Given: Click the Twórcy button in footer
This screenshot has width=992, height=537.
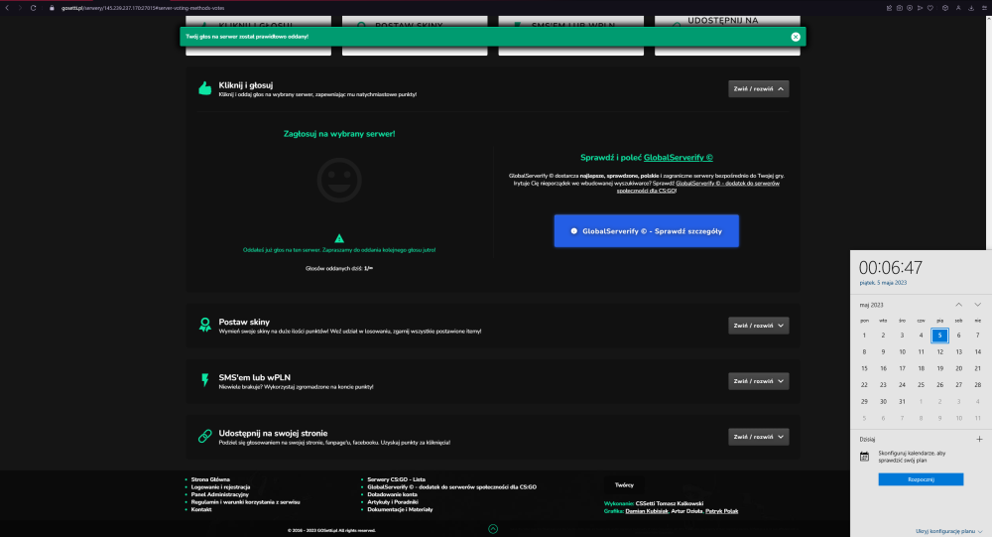Looking at the screenshot, I should pyautogui.click(x=624, y=485).
